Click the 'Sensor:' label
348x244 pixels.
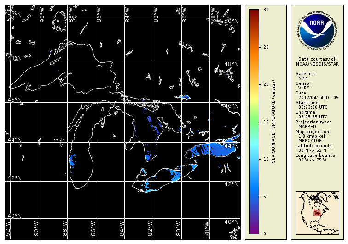click(304, 83)
